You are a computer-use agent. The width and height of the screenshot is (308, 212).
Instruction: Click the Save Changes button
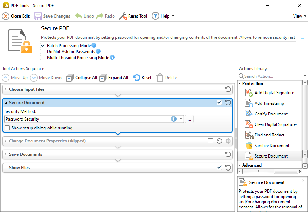pyautogui.click(x=52, y=16)
